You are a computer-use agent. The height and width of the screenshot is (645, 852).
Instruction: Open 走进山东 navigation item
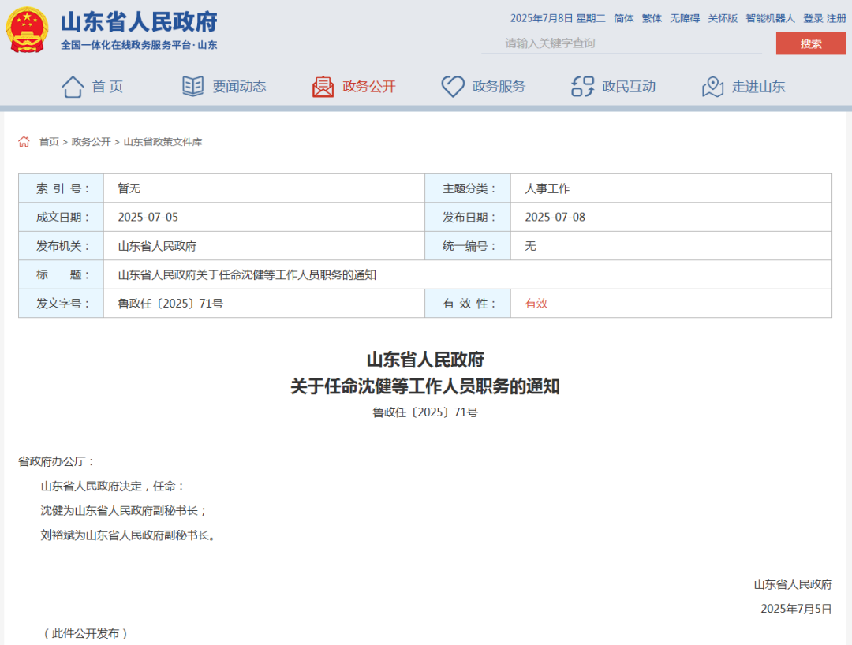(x=759, y=86)
